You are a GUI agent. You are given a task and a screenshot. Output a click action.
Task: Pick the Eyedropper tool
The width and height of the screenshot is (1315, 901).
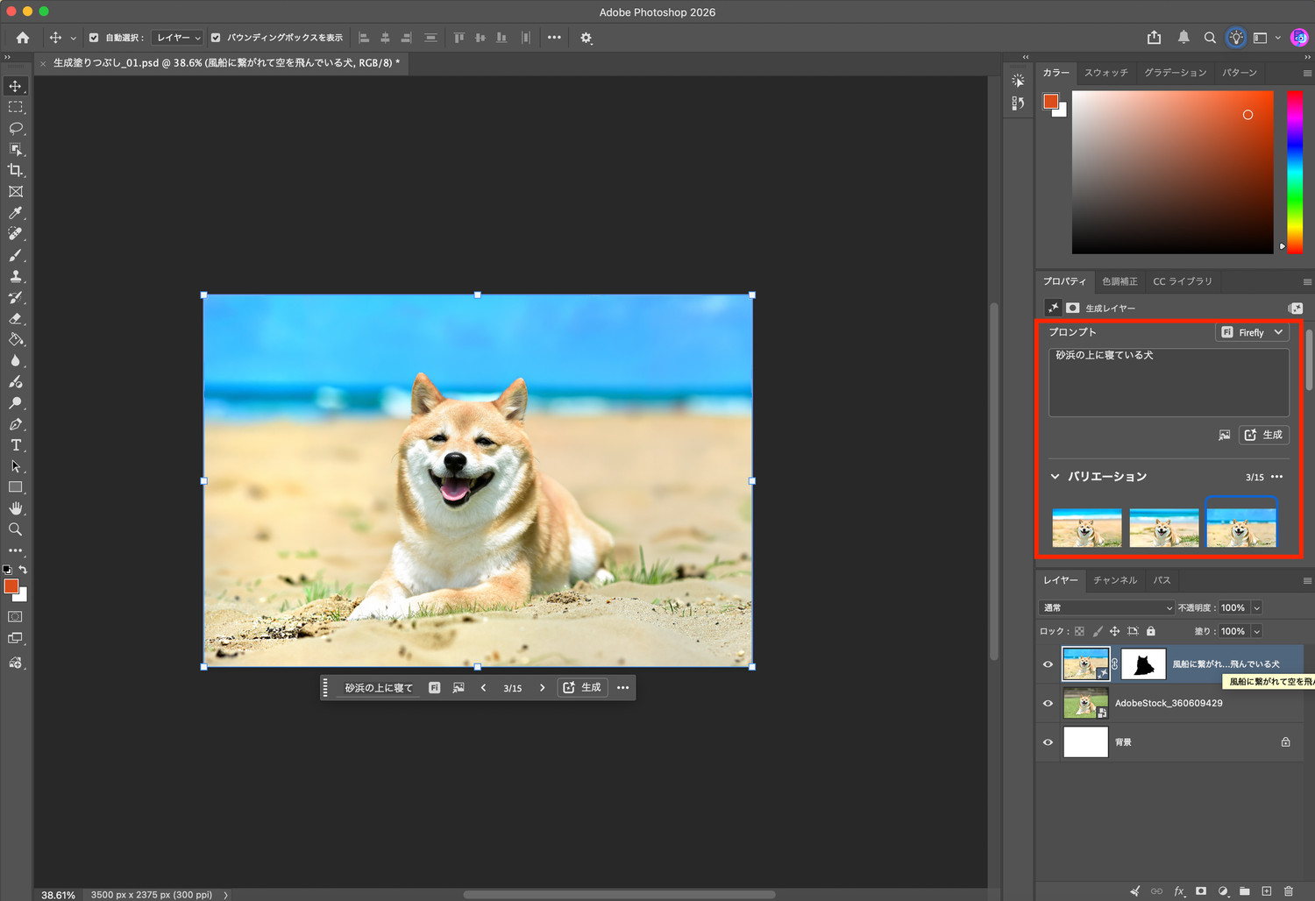[x=16, y=213]
